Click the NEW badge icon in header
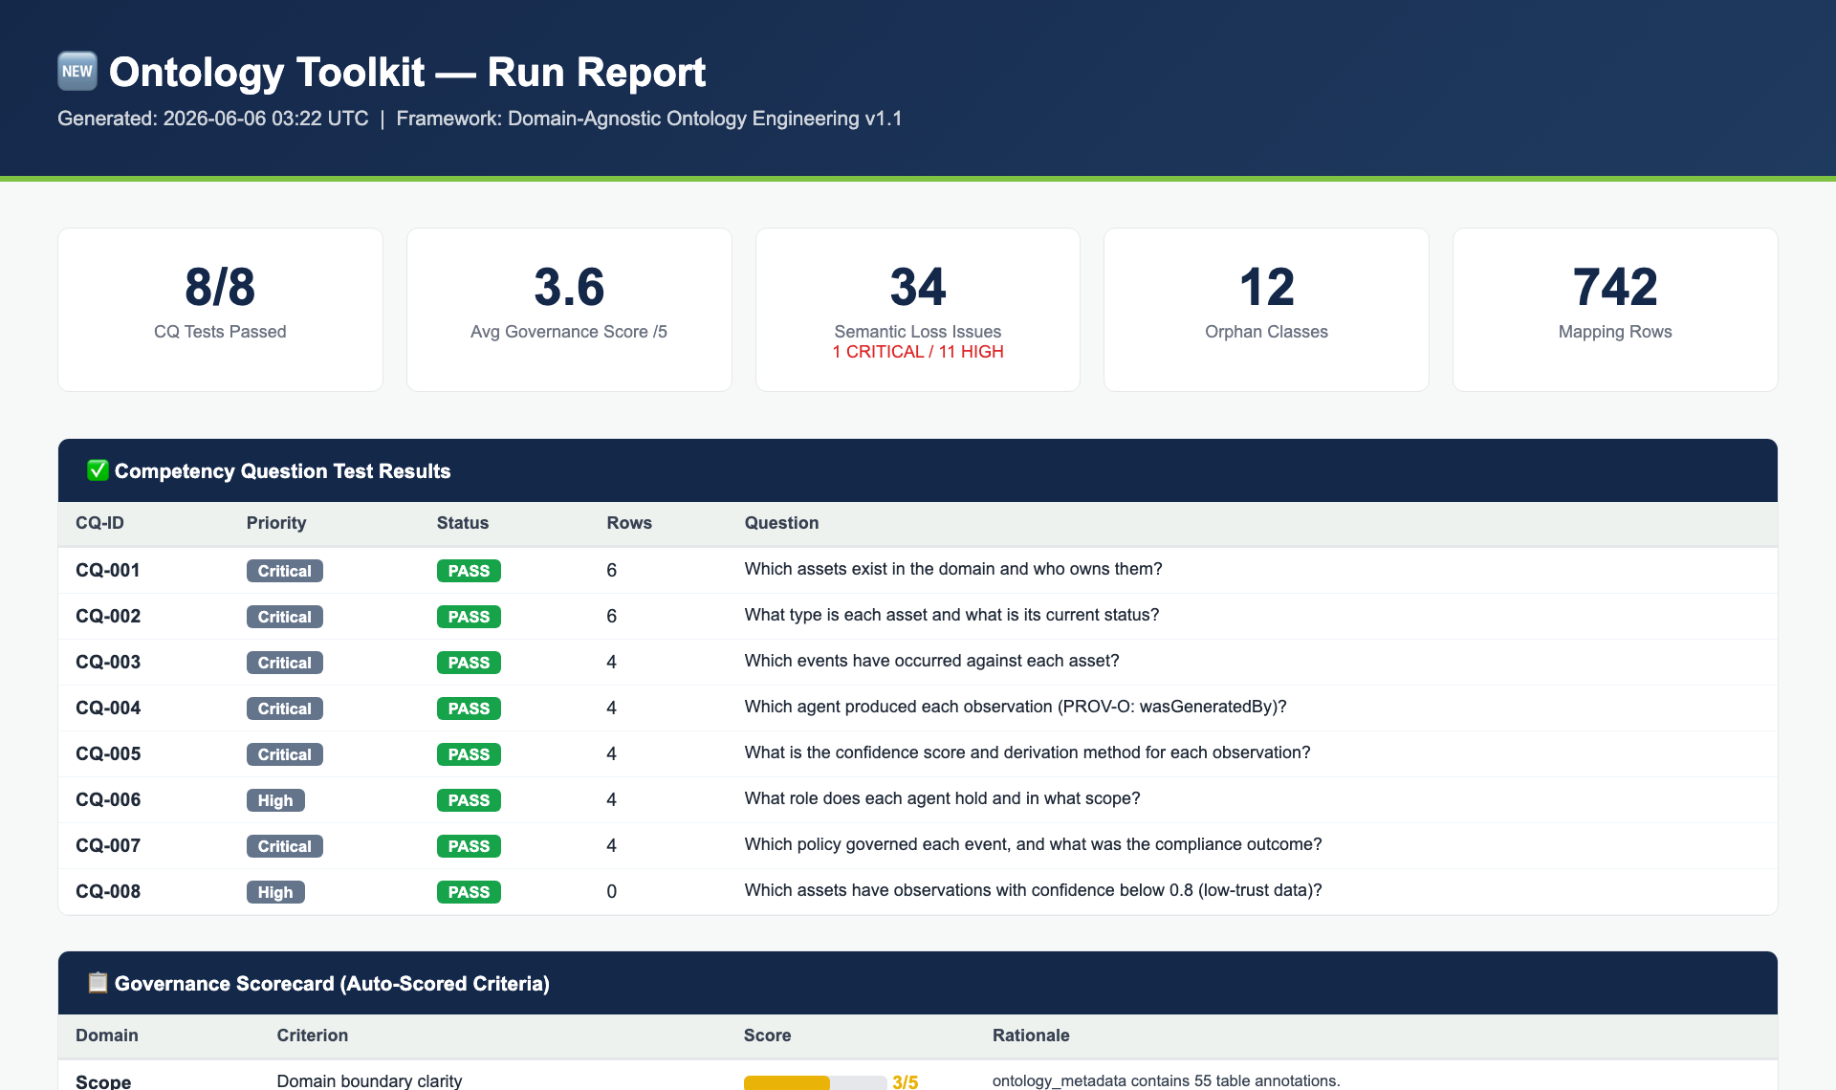The height and width of the screenshot is (1090, 1836). (x=77, y=72)
